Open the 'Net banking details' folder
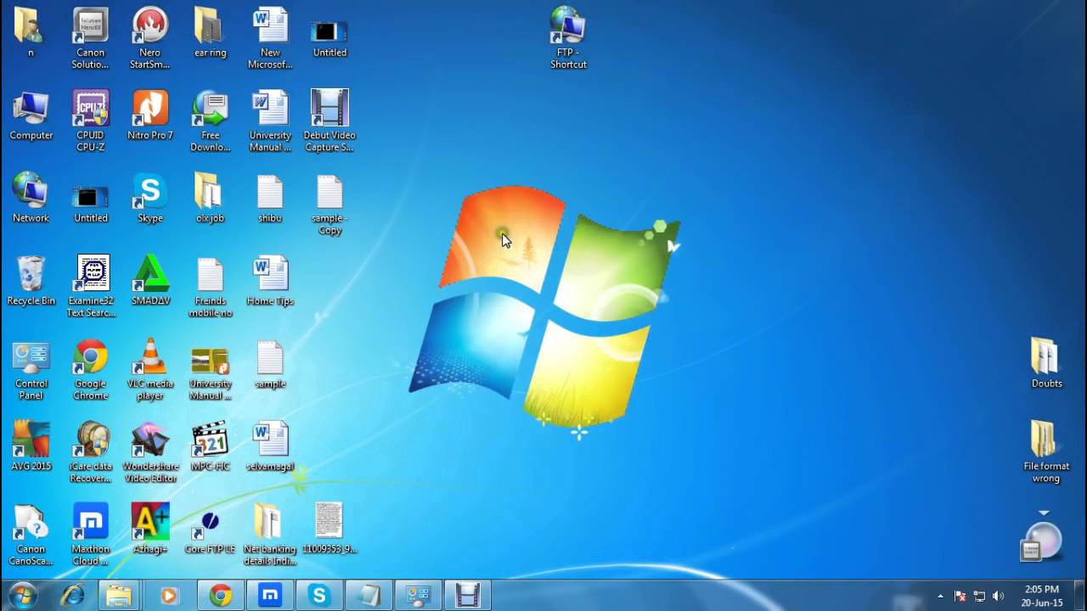This screenshot has width=1087, height=611. click(x=270, y=535)
